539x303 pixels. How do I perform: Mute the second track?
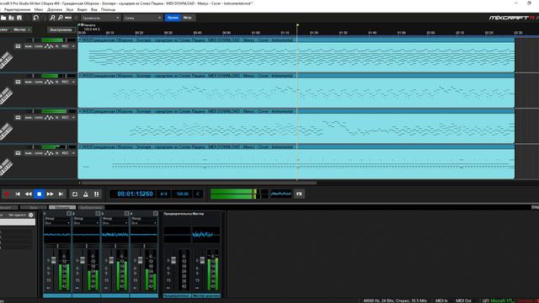(x=29, y=82)
